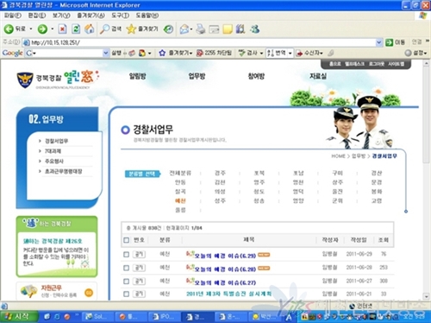The image size is (431, 323).
Task: Click the Refresh page icon
Action: pyautogui.click(x=76, y=28)
